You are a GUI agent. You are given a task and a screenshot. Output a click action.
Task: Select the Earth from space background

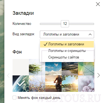pos(21,84)
